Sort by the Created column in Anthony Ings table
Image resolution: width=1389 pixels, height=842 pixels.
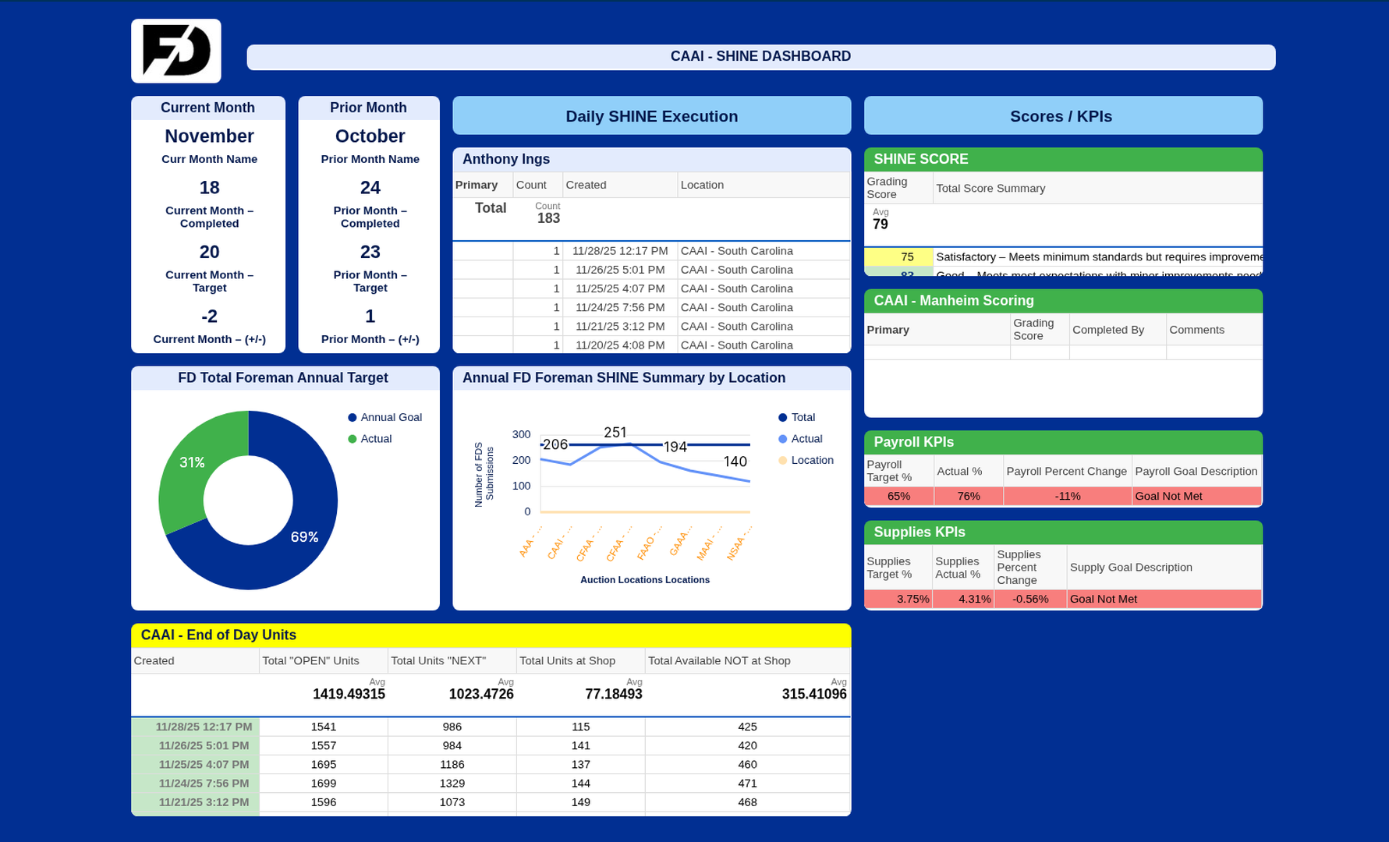click(x=586, y=185)
